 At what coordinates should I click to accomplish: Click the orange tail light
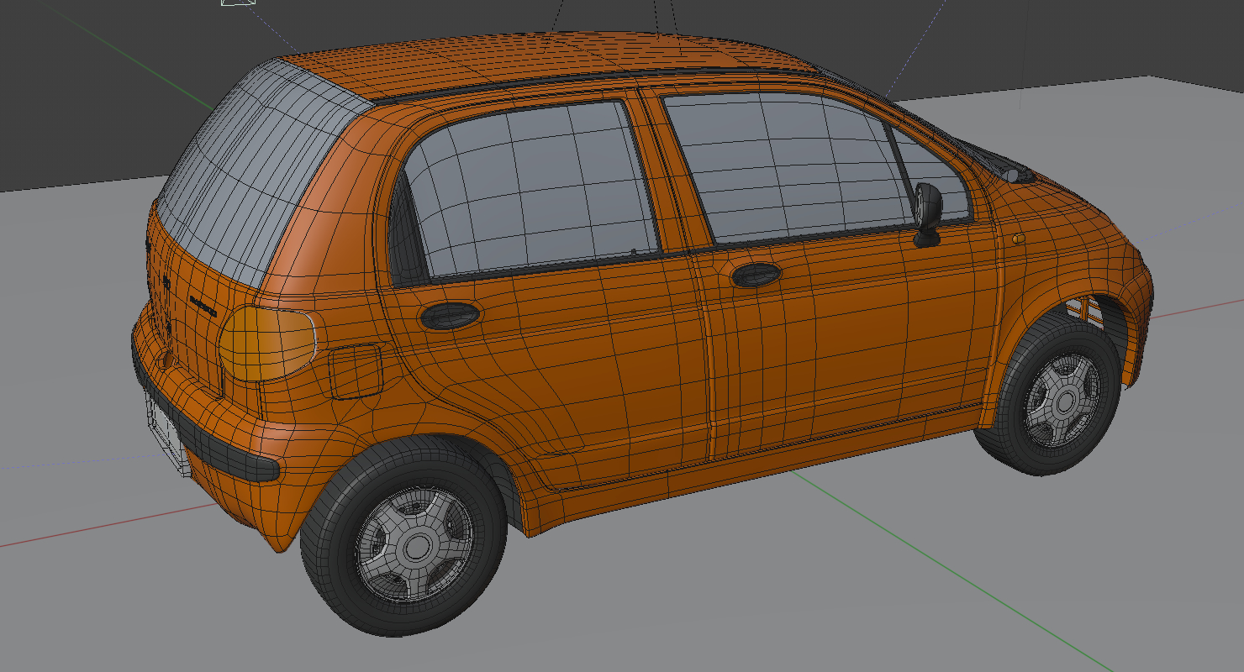[266, 344]
